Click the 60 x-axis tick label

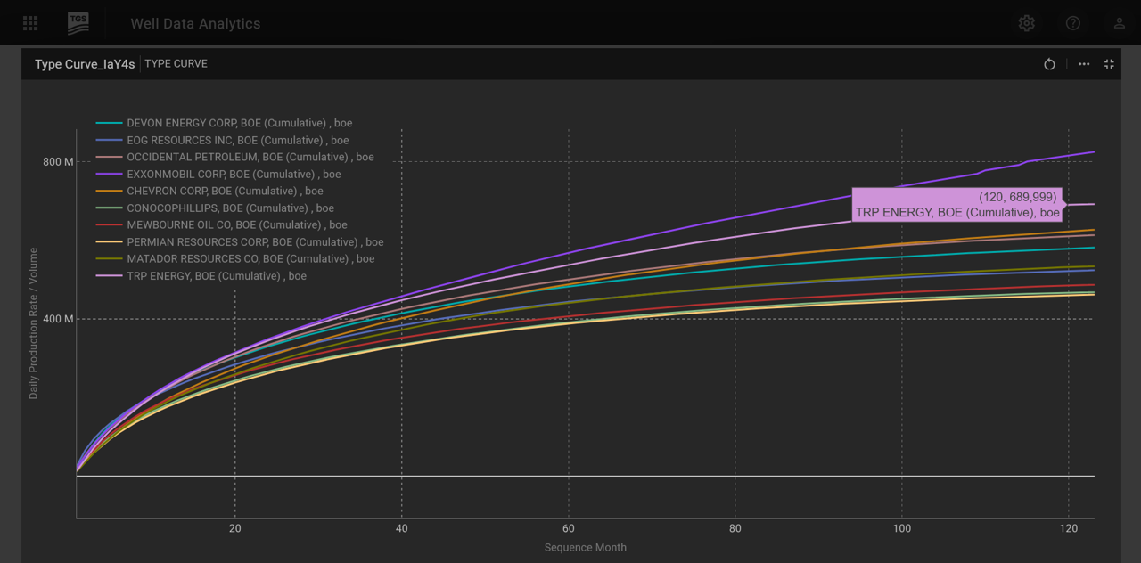(x=569, y=528)
